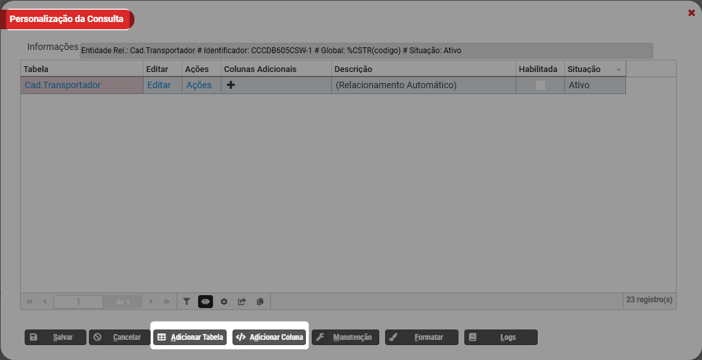Go to the first page using double-left arrows
This screenshot has height=360, width=702.
coord(30,302)
